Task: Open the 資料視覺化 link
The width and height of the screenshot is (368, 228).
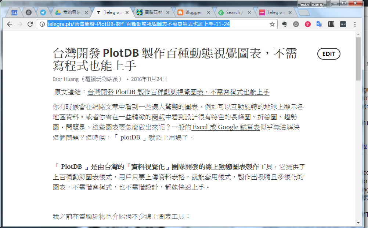Action: pos(148,167)
